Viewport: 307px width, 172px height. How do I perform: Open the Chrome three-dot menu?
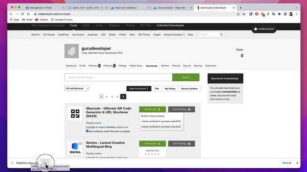point(296,14)
